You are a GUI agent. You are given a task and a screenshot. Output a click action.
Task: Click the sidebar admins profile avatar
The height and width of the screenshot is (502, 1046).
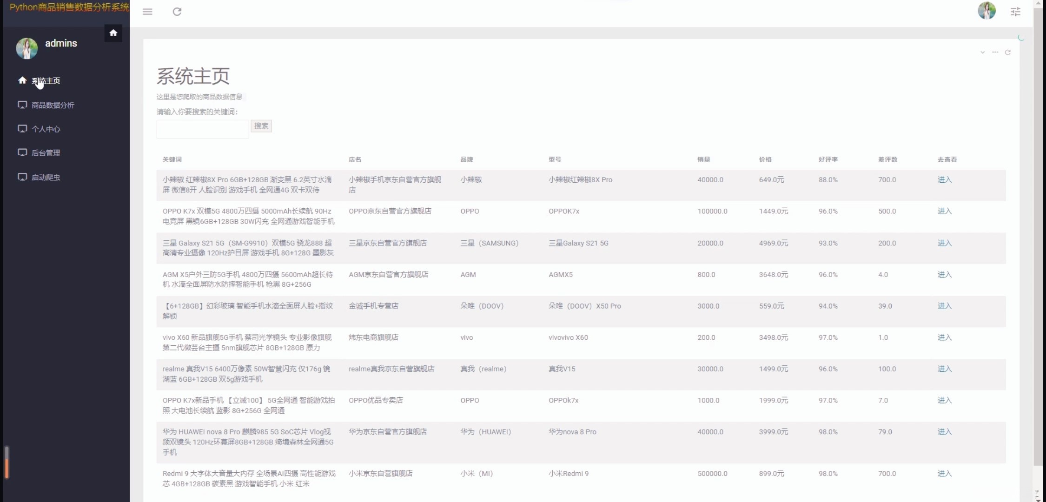(x=27, y=48)
